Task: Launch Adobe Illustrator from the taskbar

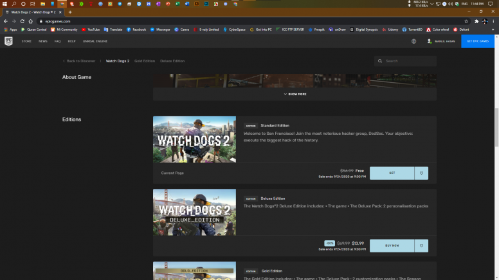Action: (x=197, y=4)
